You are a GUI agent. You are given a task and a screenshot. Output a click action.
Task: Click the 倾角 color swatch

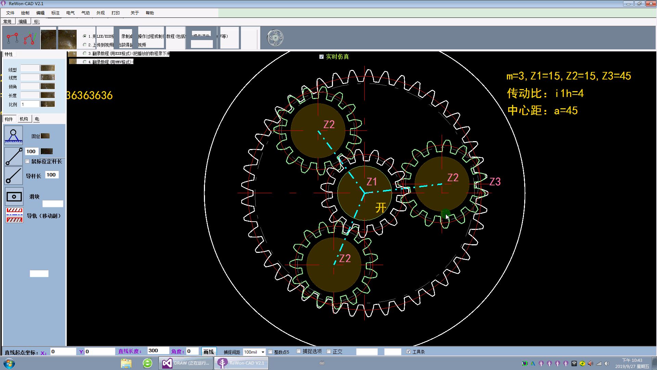point(48,86)
